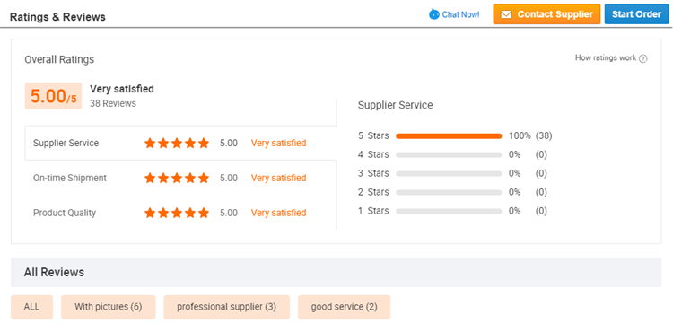Click the Contact Supplier button
This screenshot has height=332, width=673.
coord(546,14)
